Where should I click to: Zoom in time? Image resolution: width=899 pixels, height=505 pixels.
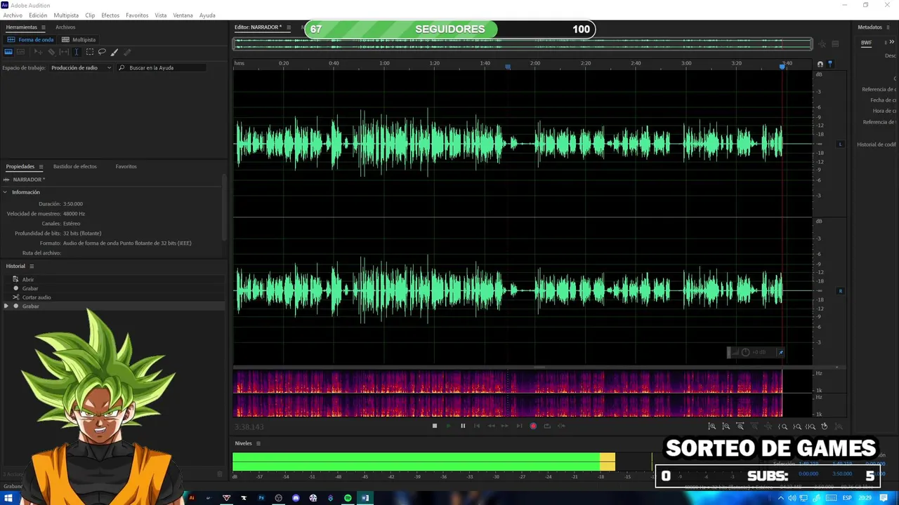740,426
